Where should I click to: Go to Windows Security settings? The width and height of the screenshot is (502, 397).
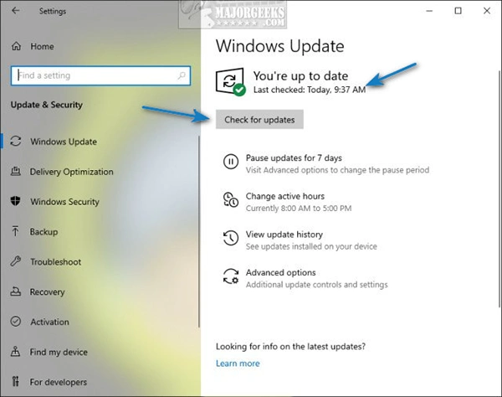point(64,202)
